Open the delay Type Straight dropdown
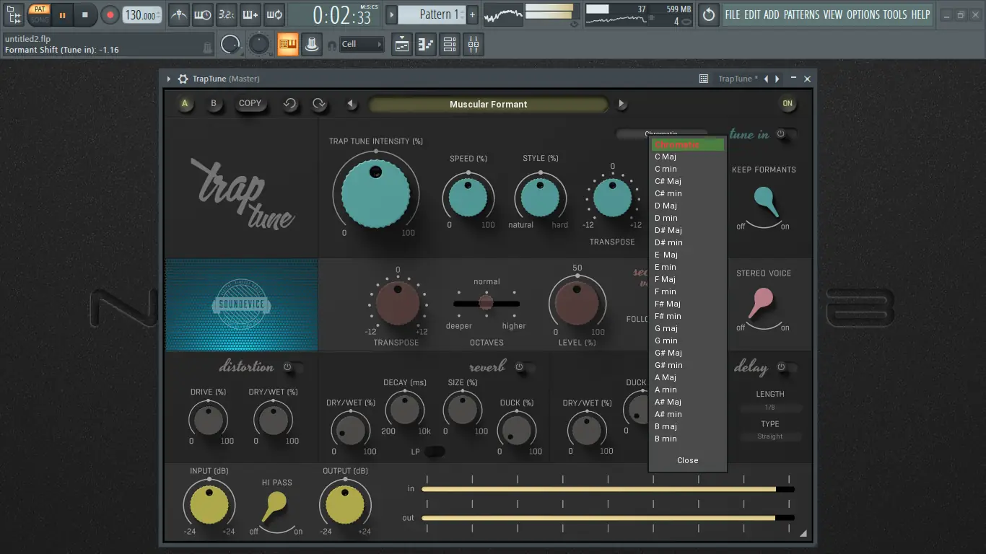The image size is (986, 554). coord(770,436)
